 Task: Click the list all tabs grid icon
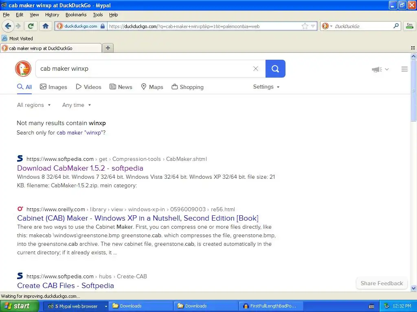pos(413,48)
